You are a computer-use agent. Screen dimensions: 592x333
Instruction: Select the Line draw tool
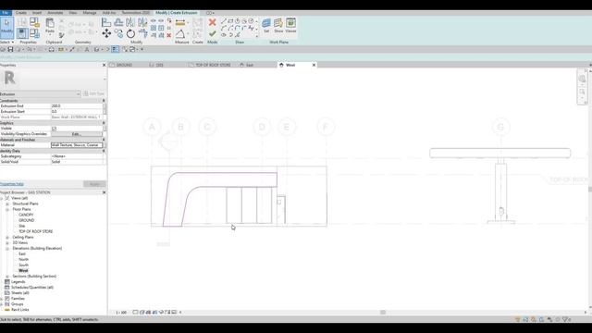pos(224,21)
